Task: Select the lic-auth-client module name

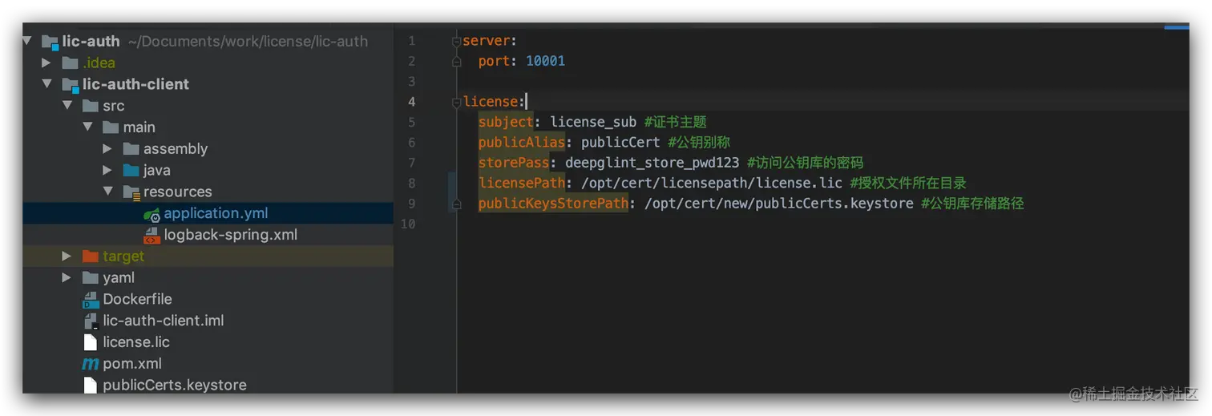Action: [x=135, y=84]
